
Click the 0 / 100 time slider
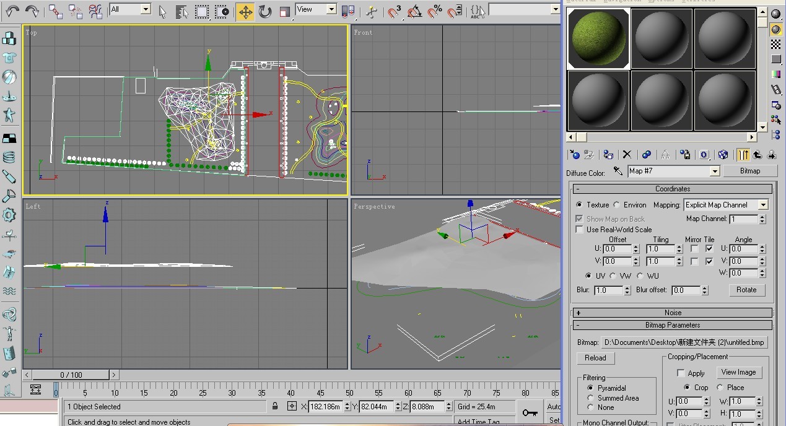coord(71,375)
